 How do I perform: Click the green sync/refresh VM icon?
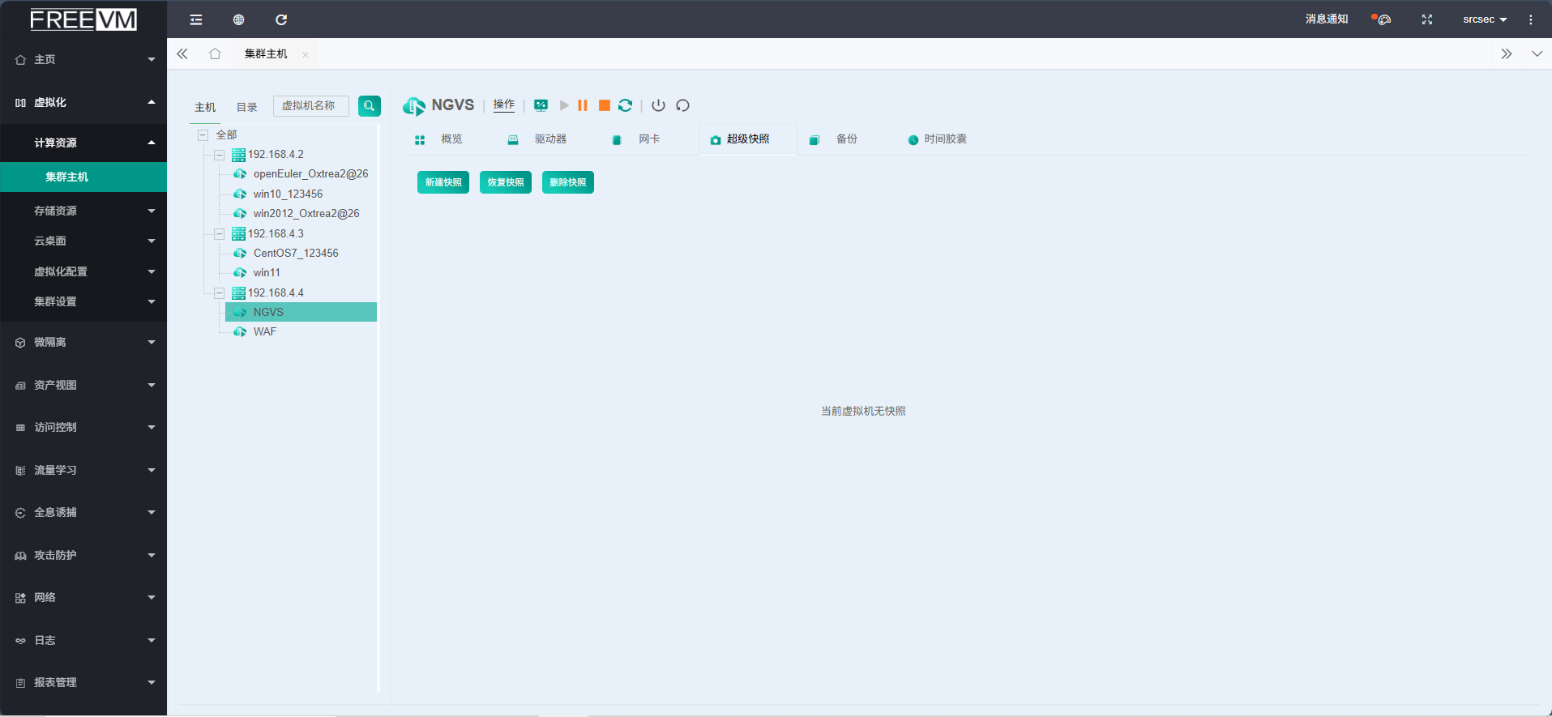[625, 105]
